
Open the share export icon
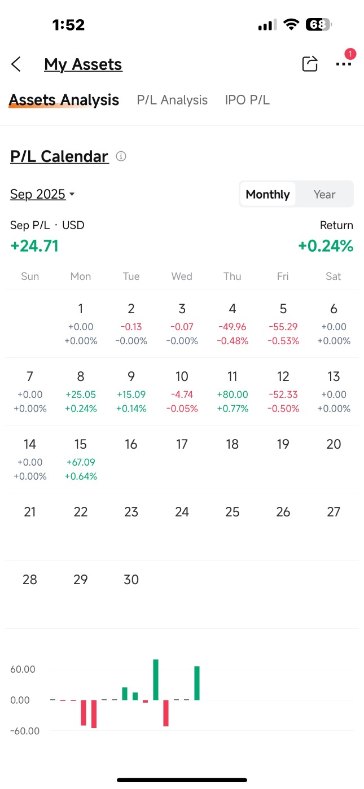310,64
